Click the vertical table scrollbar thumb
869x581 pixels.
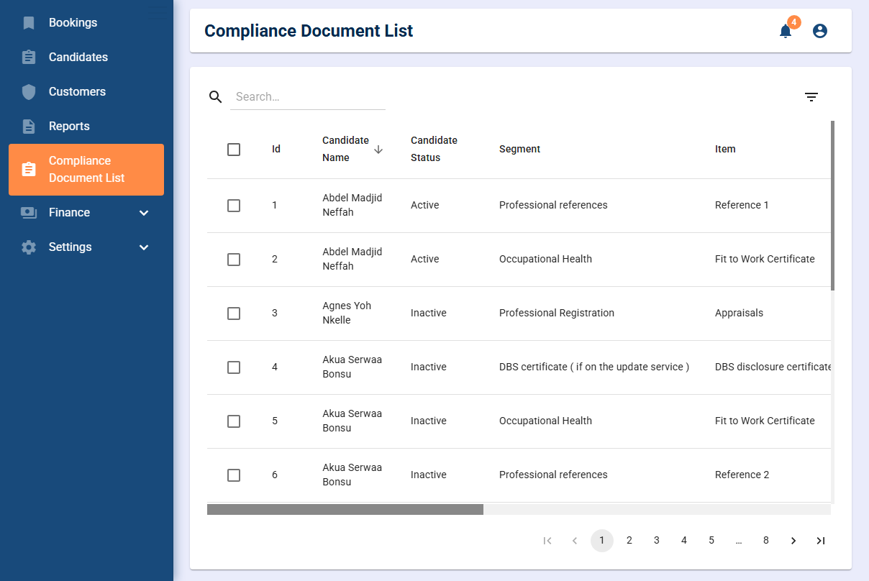pos(832,206)
